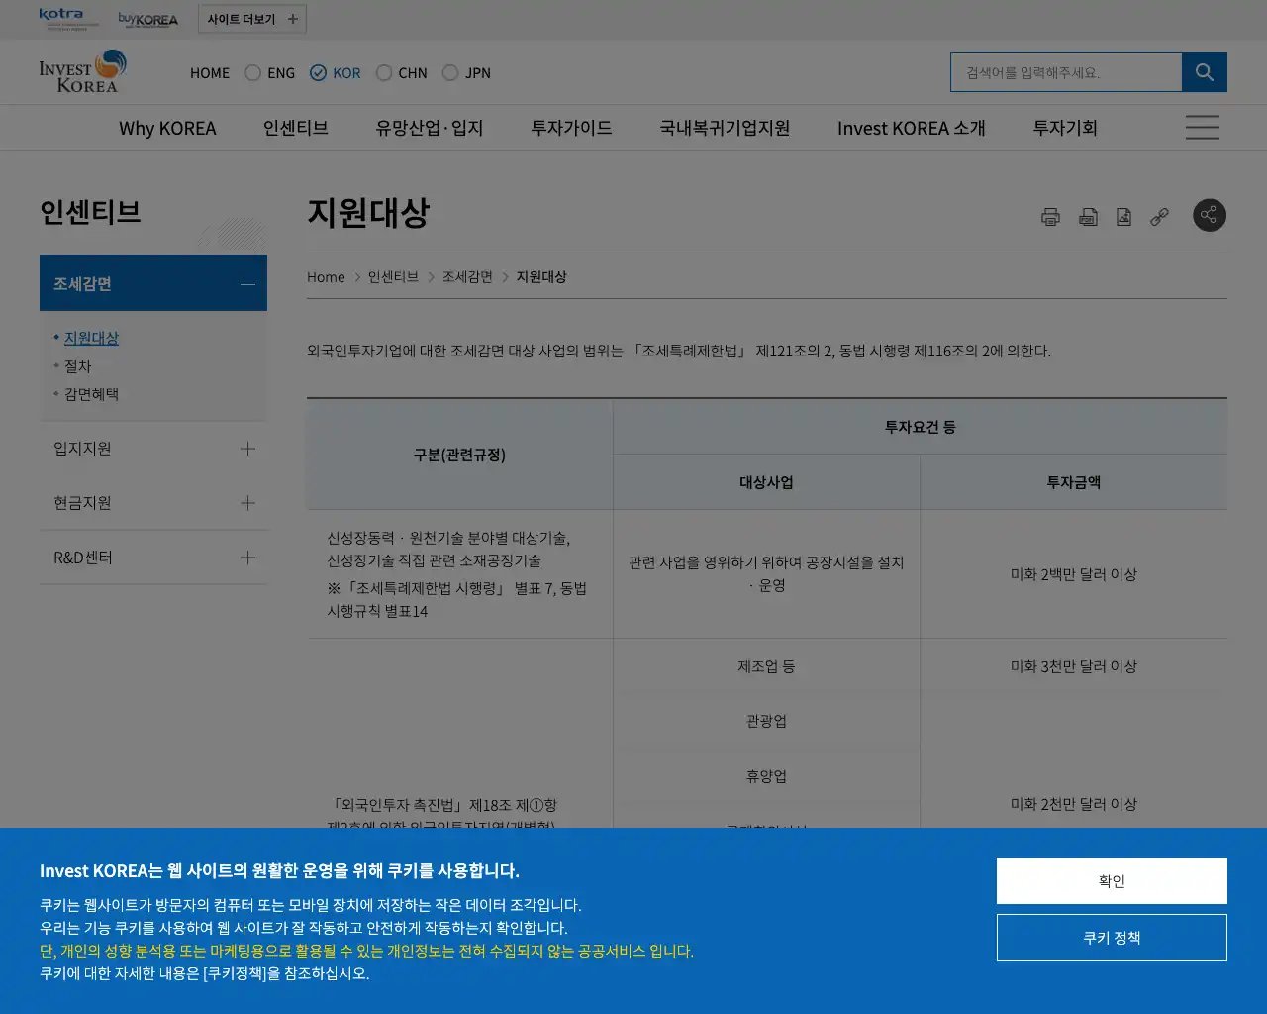
Task: Click the 확인 button to accept cookies
Action: (x=1112, y=880)
